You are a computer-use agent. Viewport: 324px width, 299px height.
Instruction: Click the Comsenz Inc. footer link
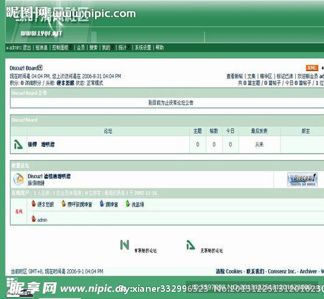282,271
